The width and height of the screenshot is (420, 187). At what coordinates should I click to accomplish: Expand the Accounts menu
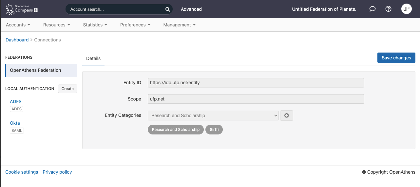tap(18, 25)
